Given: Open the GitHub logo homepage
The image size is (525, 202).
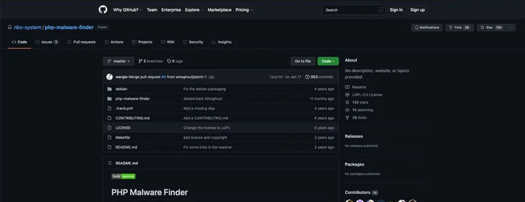Looking at the screenshot, I should pos(103,10).
